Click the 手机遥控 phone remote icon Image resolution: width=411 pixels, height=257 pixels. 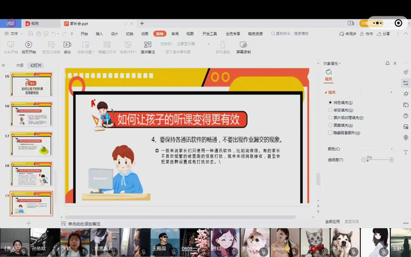click(222, 45)
